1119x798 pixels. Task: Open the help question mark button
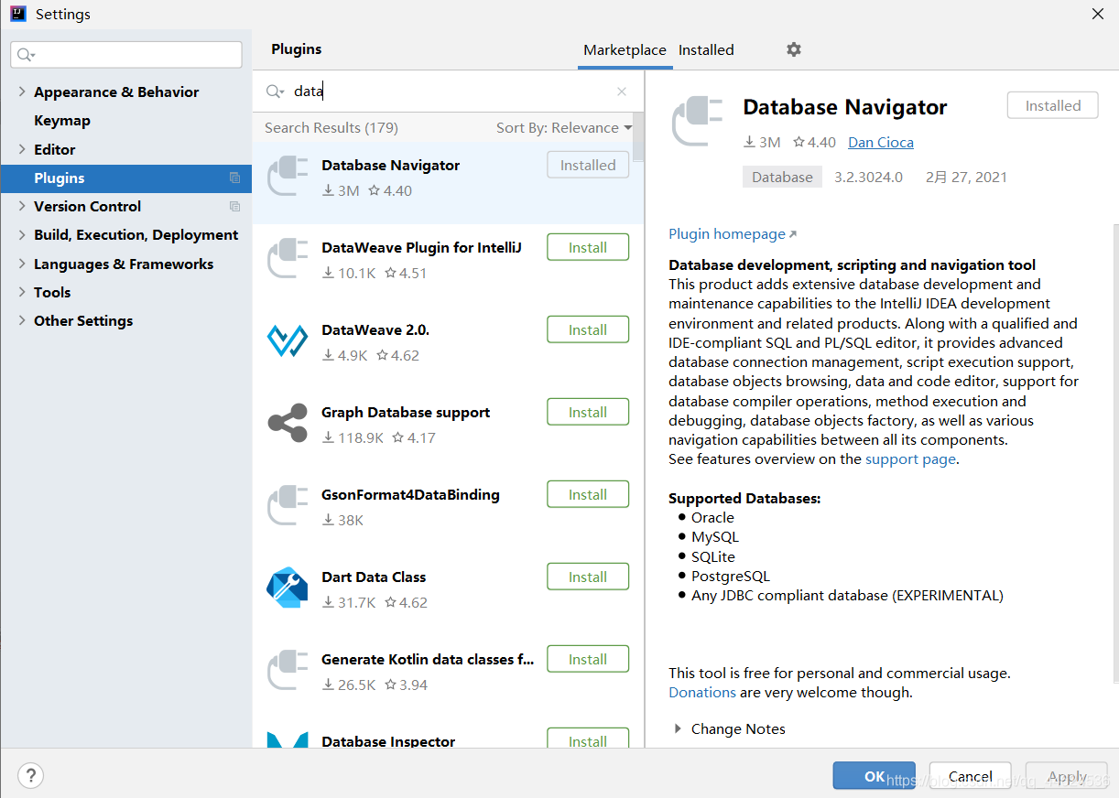pyautogui.click(x=30, y=776)
